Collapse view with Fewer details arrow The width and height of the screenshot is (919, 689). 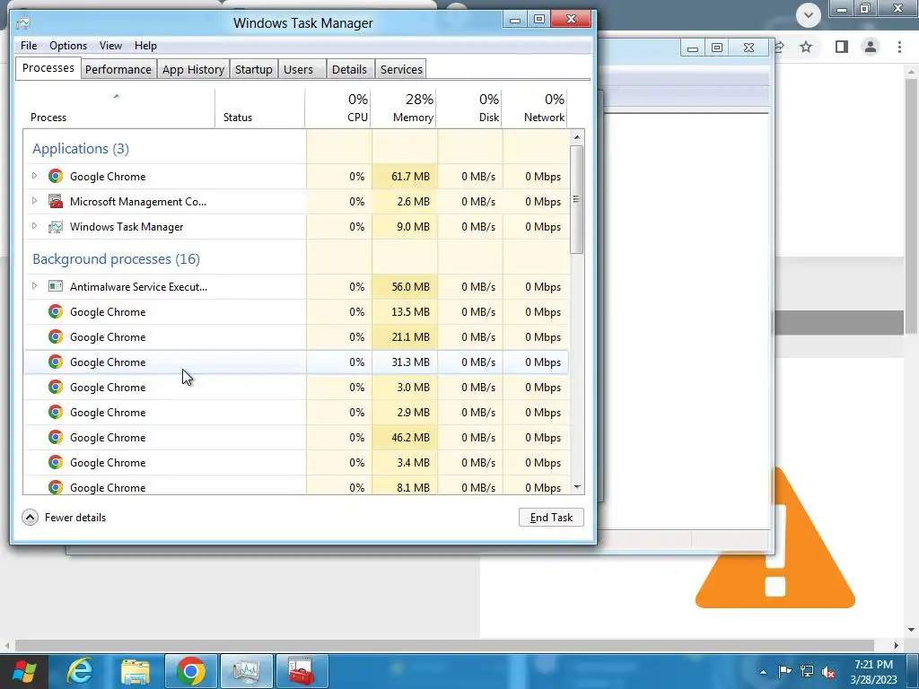click(x=30, y=518)
